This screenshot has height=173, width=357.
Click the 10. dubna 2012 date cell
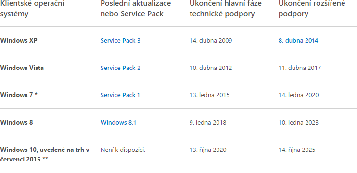[x=211, y=68]
